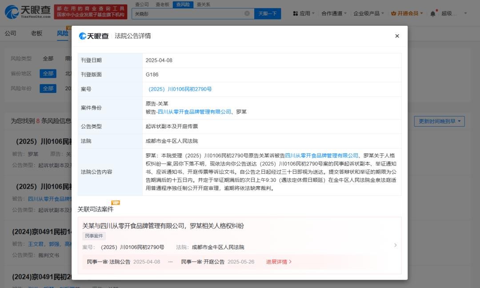Image resolution: width=480 pixels, height=288 pixels.
Task: Click the search input containing 关晓彤
Action: [x=189, y=13]
